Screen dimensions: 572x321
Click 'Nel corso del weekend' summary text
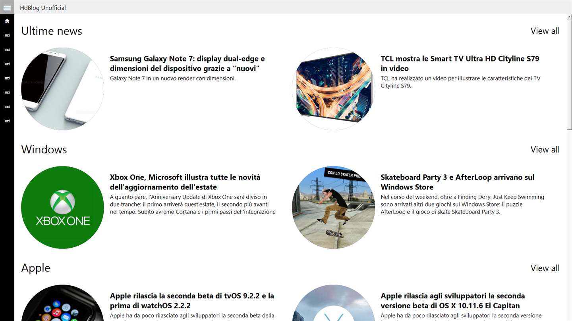(x=462, y=204)
